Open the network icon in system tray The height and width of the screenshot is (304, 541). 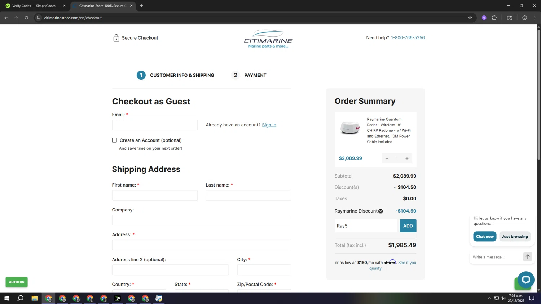click(x=496, y=298)
